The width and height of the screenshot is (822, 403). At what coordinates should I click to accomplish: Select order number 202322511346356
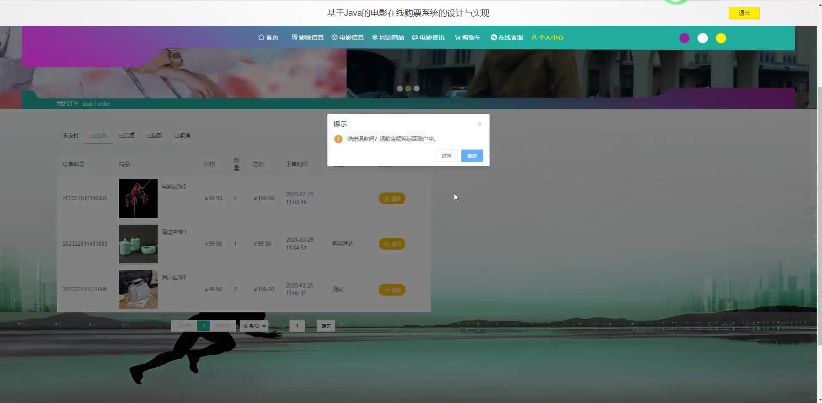coord(85,198)
